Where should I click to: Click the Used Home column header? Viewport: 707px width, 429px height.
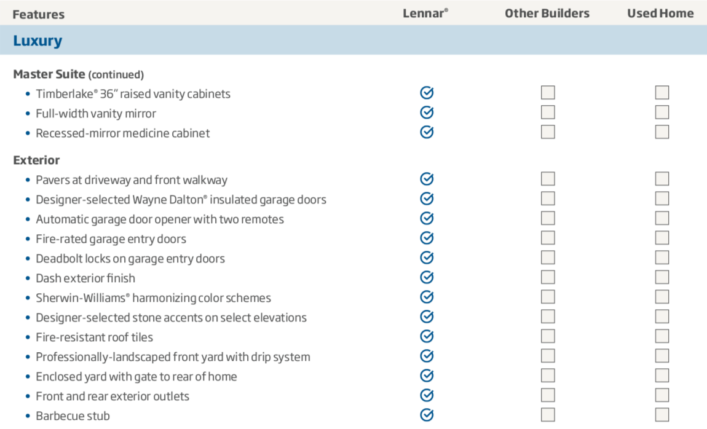[660, 13]
